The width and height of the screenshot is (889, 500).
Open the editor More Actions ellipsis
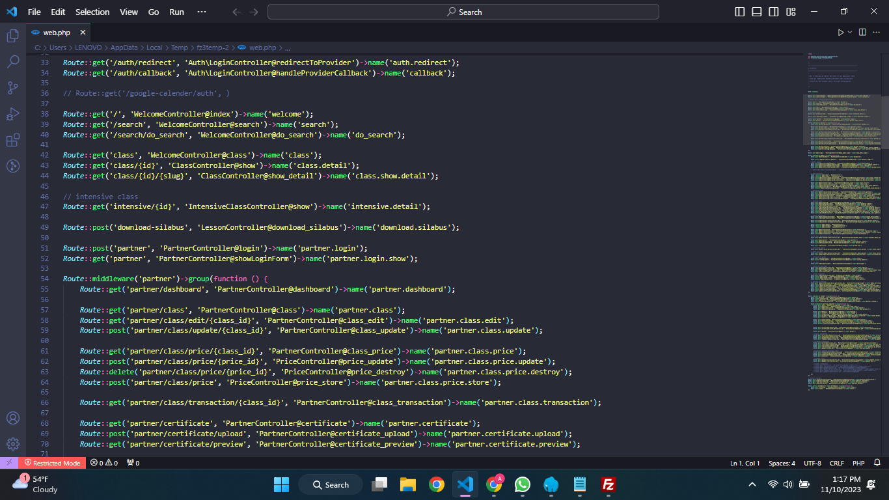tap(877, 33)
